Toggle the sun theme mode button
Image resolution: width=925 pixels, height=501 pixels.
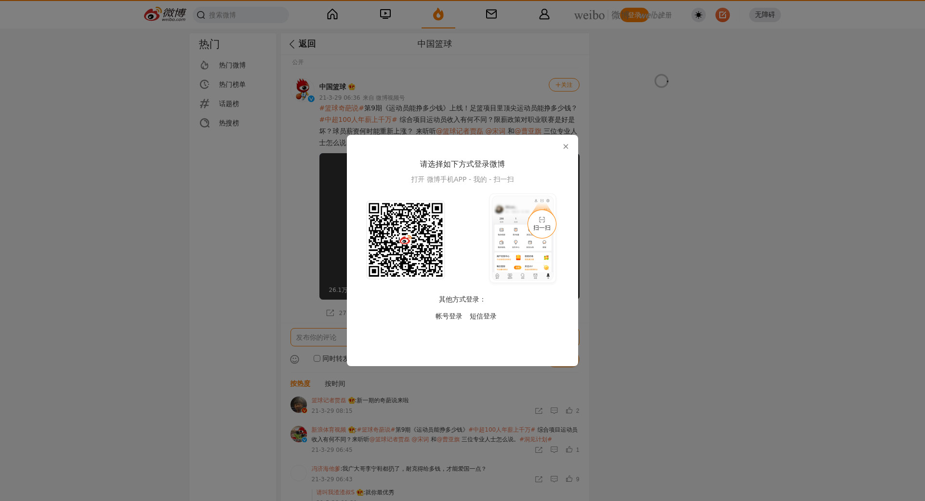[699, 15]
